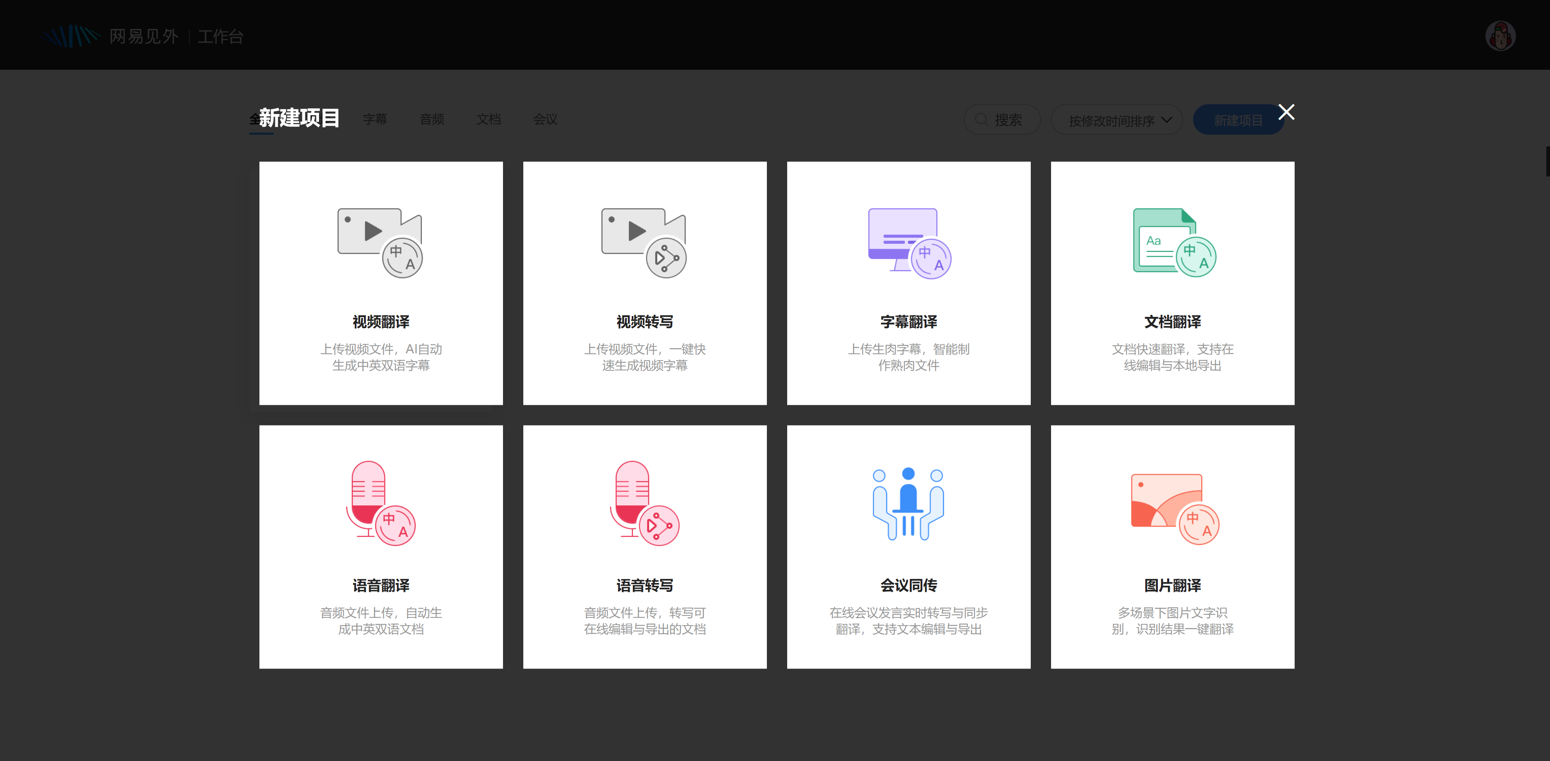Click the 工作台 header label
The width and height of the screenshot is (1550, 761).
[x=220, y=37]
